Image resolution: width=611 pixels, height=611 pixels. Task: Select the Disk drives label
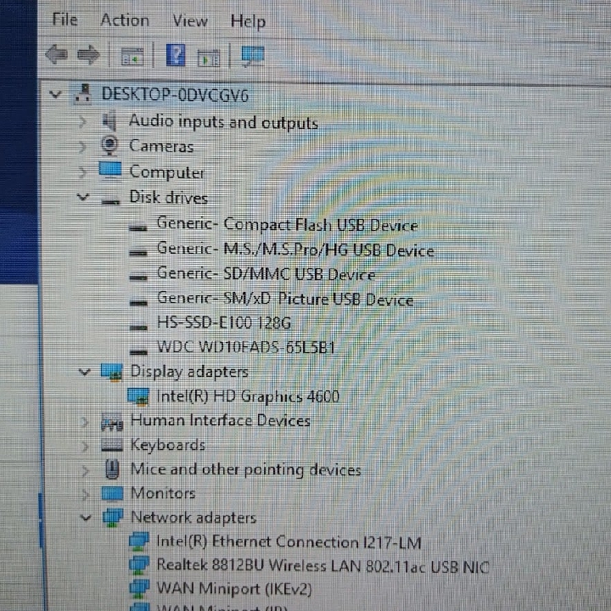click(168, 198)
